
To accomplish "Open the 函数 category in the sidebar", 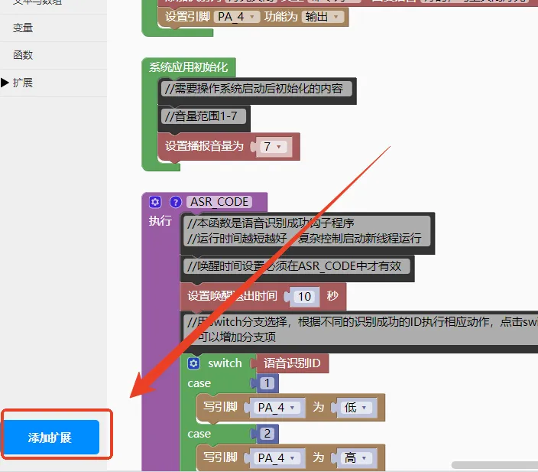I will click(23, 55).
